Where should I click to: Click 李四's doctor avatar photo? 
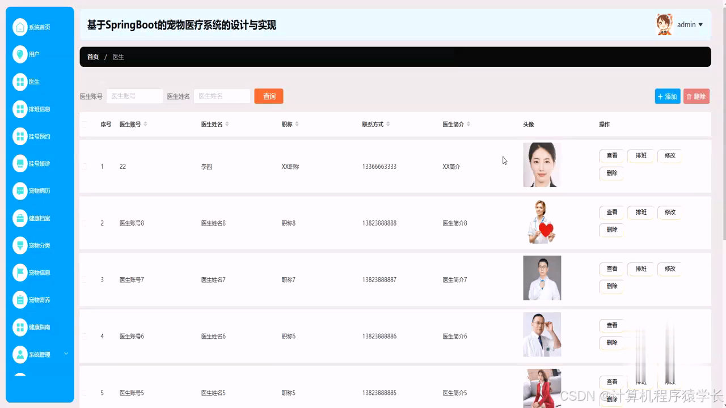tap(542, 165)
